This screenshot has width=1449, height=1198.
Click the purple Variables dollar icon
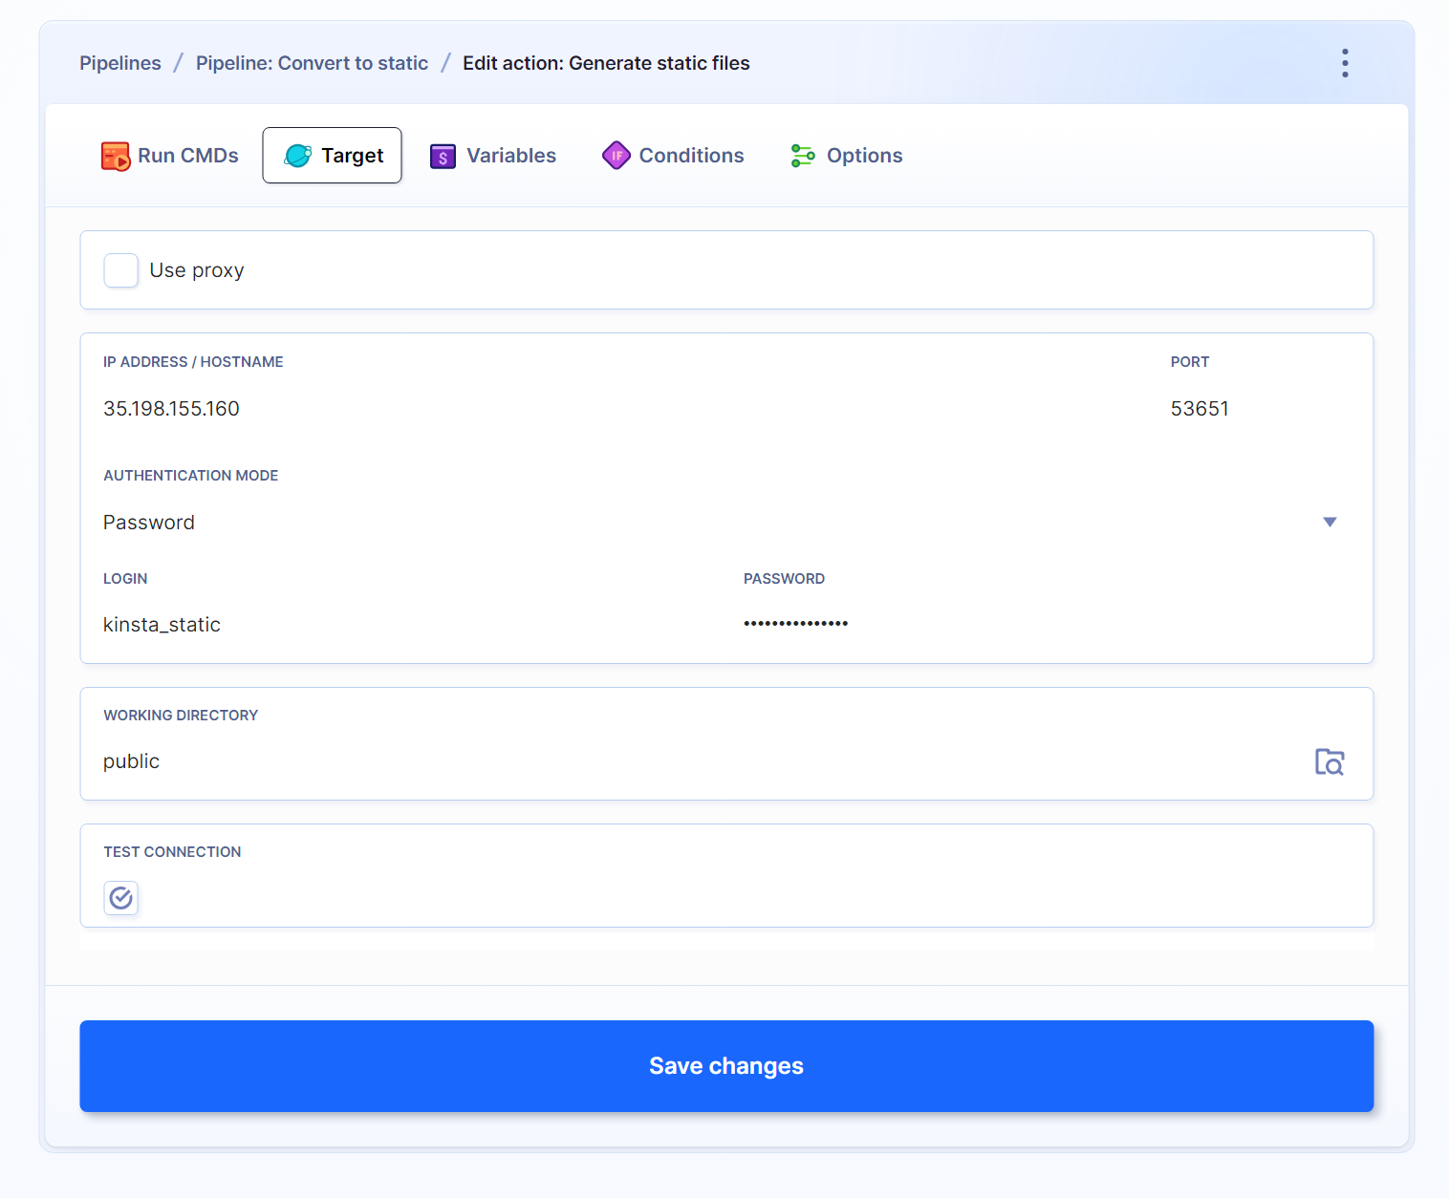click(x=443, y=156)
